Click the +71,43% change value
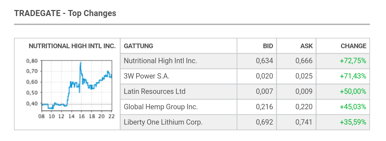Image resolution: width=386 pixels, height=141 pixels. (x=353, y=76)
